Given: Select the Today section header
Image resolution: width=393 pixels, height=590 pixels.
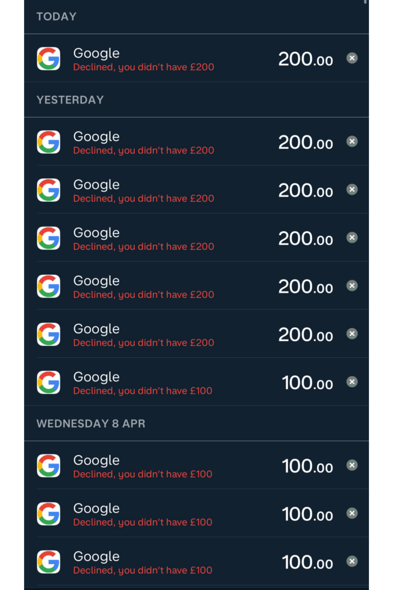Looking at the screenshot, I should click(x=56, y=17).
